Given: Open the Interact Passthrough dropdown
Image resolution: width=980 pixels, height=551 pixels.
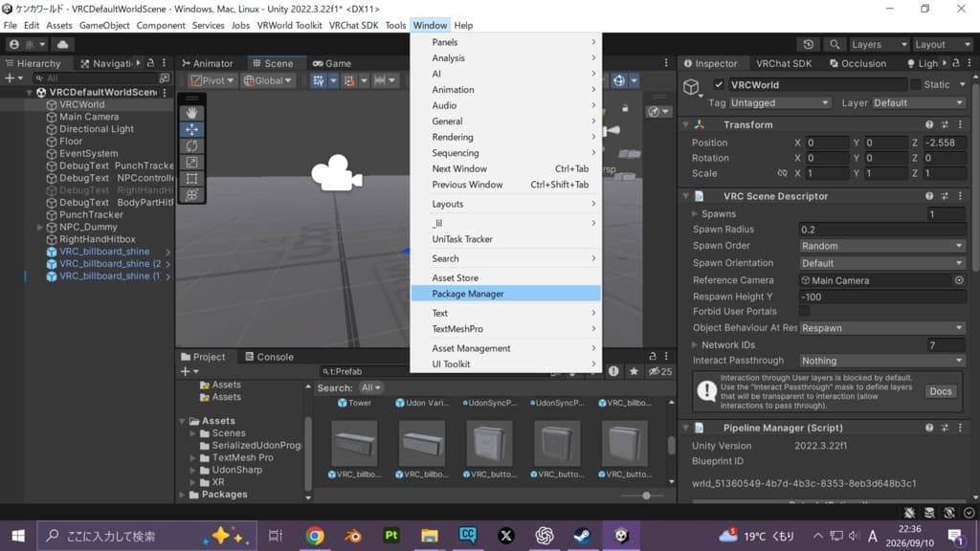Looking at the screenshot, I should (881, 361).
